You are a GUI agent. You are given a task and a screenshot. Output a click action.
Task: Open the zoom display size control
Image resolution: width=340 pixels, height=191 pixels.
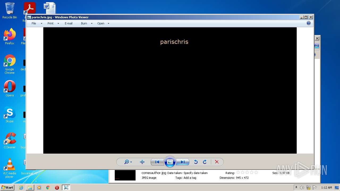128,162
